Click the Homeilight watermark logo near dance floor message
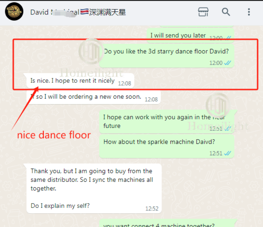The height and width of the screenshot is (227, 263). [x=91, y=52]
